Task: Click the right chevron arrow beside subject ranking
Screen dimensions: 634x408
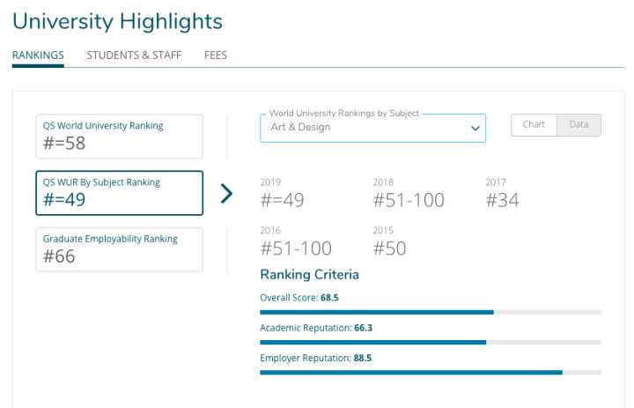Action: coord(227,194)
